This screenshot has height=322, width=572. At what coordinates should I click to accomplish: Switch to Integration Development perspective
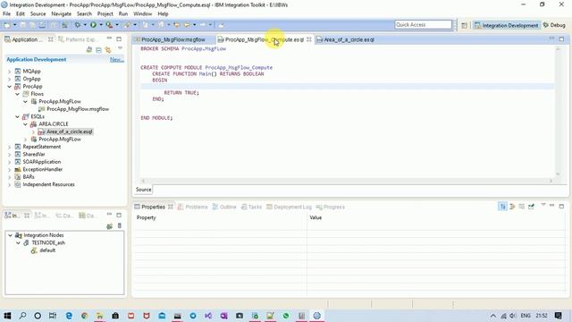pos(507,25)
